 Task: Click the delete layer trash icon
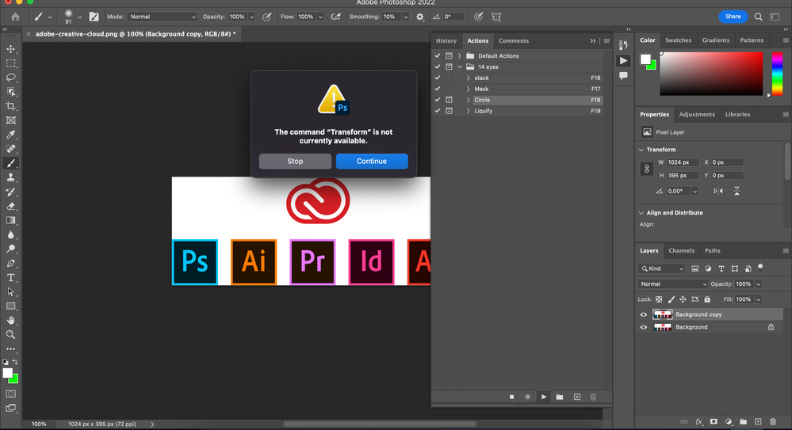[x=775, y=422]
